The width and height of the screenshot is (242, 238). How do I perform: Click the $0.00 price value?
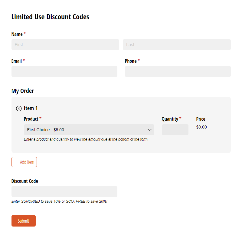point(201,127)
